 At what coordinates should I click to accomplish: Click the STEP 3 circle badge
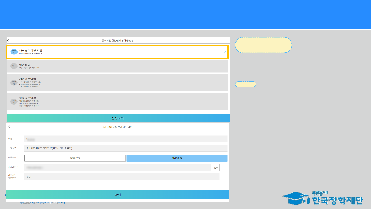pyautogui.click(x=14, y=83)
